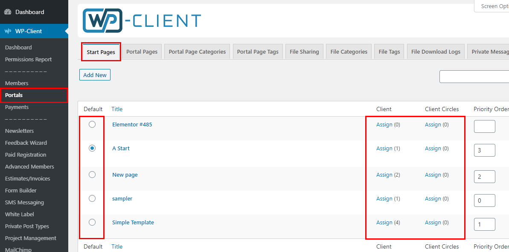Open WP-Client sidebar menu

click(x=34, y=31)
